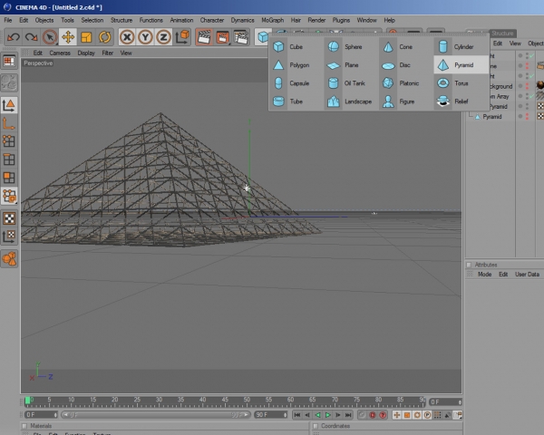Image resolution: width=544 pixels, height=435 pixels.
Task: Go to start of animation
Action: pyautogui.click(x=297, y=415)
